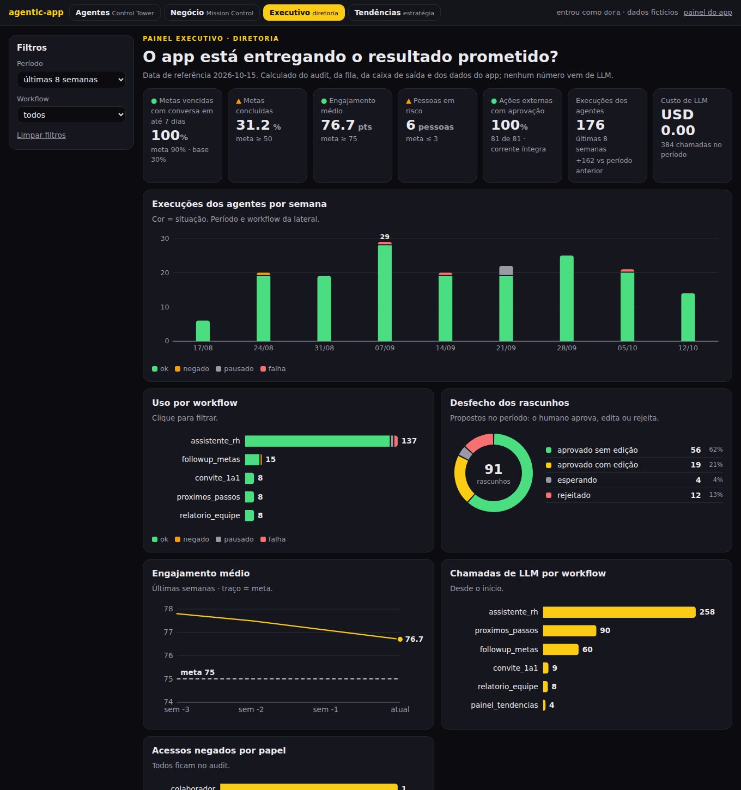Follow the 'painel do app' link
Image resolution: width=741 pixels, height=790 pixels.
point(708,13)
